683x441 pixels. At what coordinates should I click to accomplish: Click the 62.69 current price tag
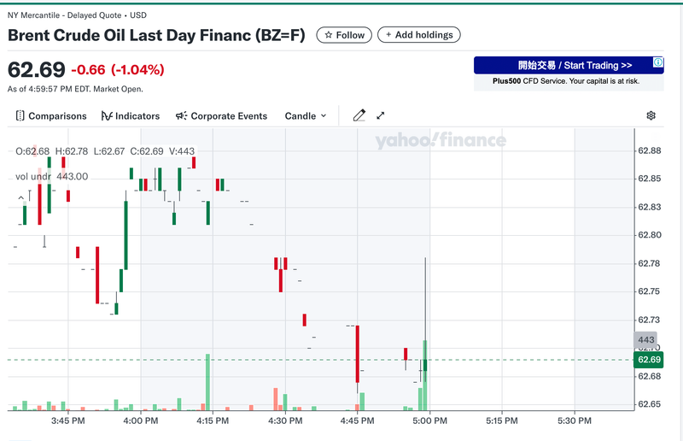(646, 360)
